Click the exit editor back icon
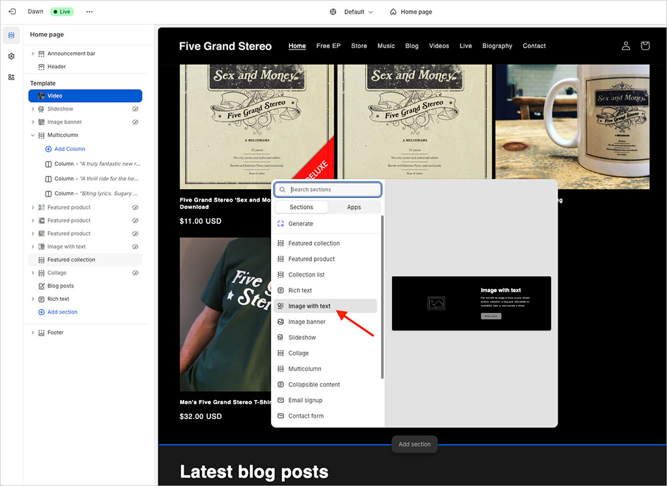The image size is (667, 486). 12,12
